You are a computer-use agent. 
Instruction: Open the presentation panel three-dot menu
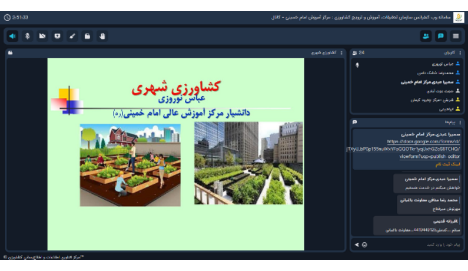341,53
